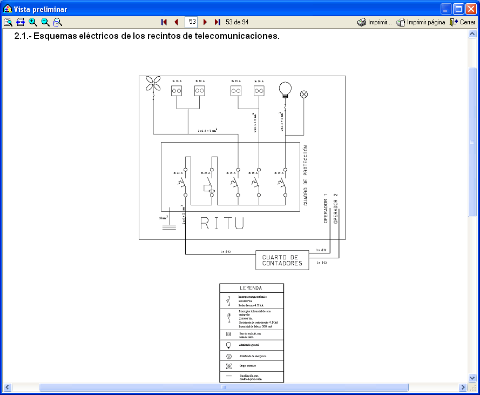The height and width of the screenshot is (395, 480).
Task: Click the vertical scrollbar thumb
Action: (x=472, y=142)
